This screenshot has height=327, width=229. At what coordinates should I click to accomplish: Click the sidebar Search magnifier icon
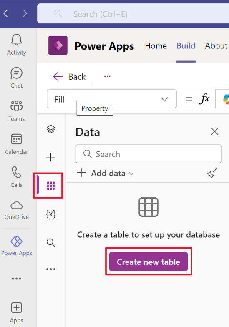coord(51,243)
